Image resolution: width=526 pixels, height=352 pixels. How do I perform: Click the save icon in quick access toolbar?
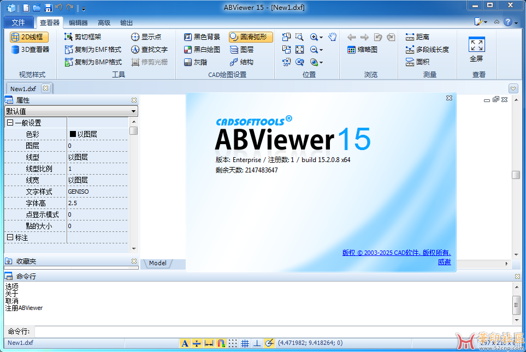pyautogui.click(x=48, y=8)
